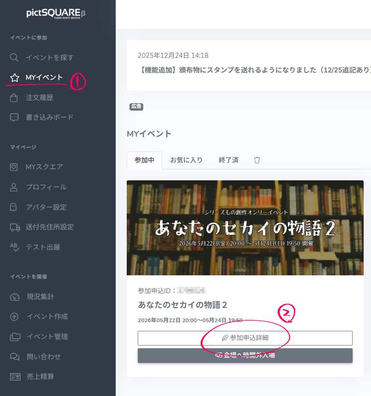Open テスト出展 in the sidebar
371x396 pixels.
(x=43, y=247)
